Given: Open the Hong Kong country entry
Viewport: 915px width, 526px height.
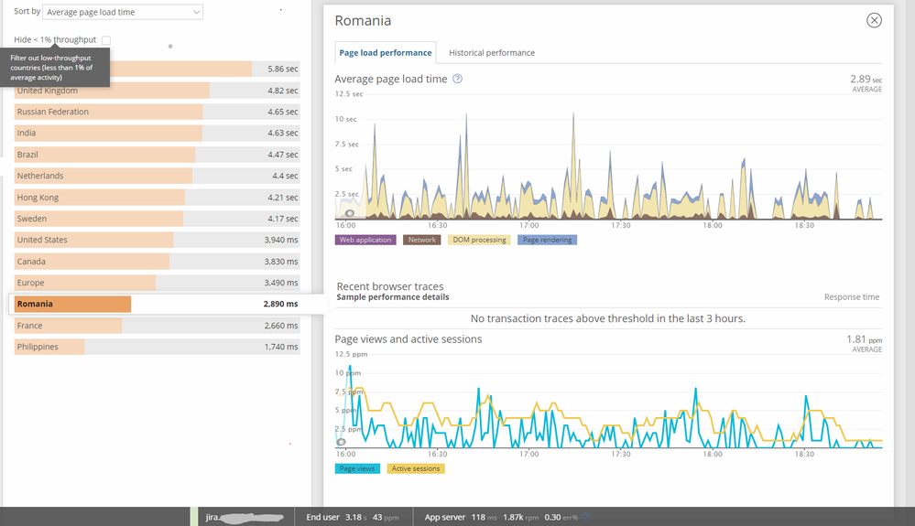Looking at the screenshot, I should coord(157,198).
